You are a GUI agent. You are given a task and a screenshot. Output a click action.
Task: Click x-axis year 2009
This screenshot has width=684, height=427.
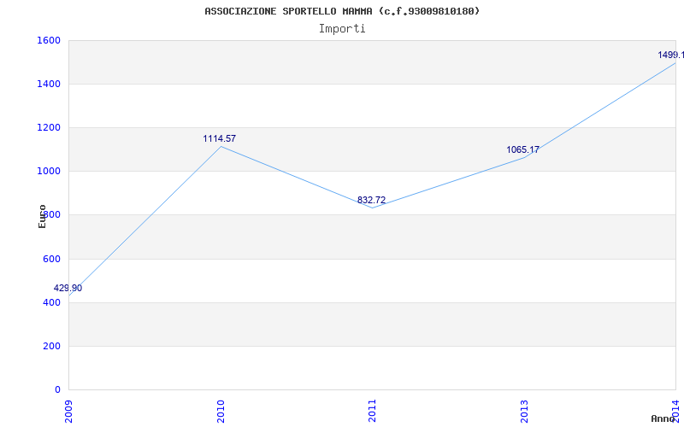[69, 411]
